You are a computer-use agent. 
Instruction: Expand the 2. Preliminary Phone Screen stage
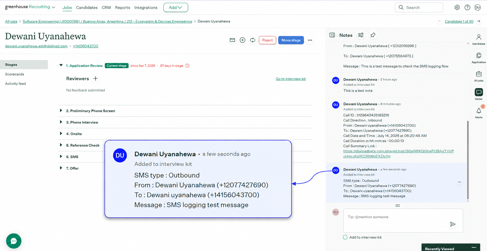(x=61, y=110)
